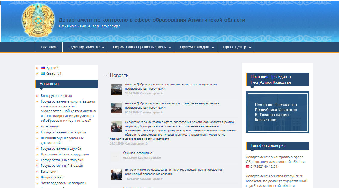Click the date 18.04.2019

pos(132,179)
